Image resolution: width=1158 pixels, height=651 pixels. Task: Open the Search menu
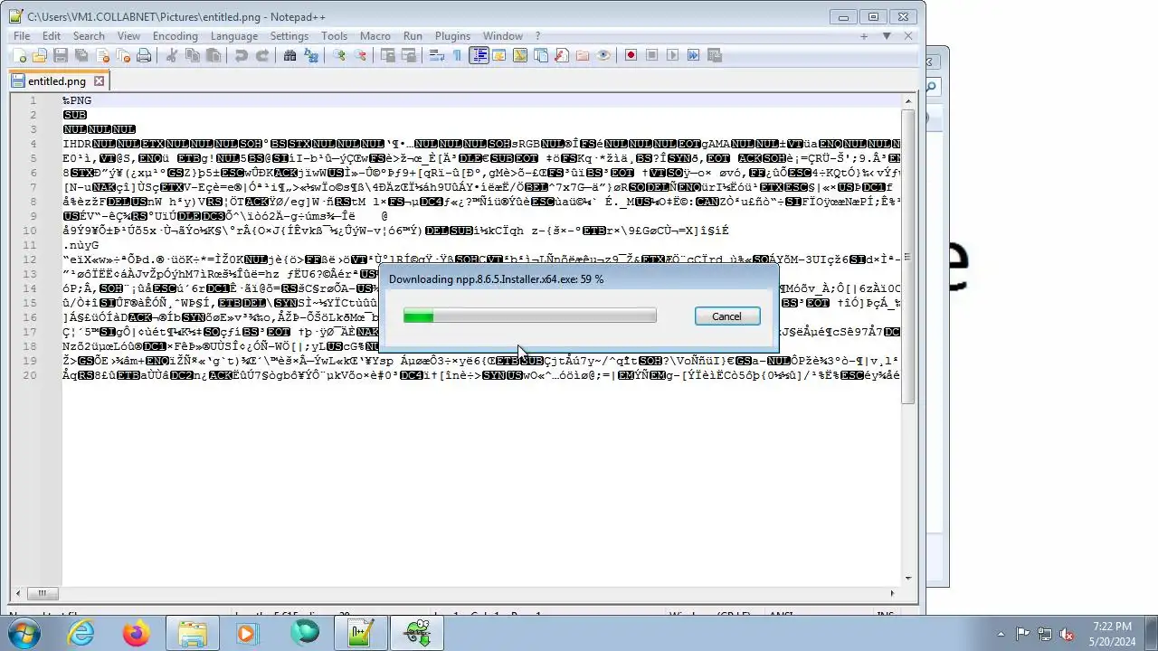89,36
